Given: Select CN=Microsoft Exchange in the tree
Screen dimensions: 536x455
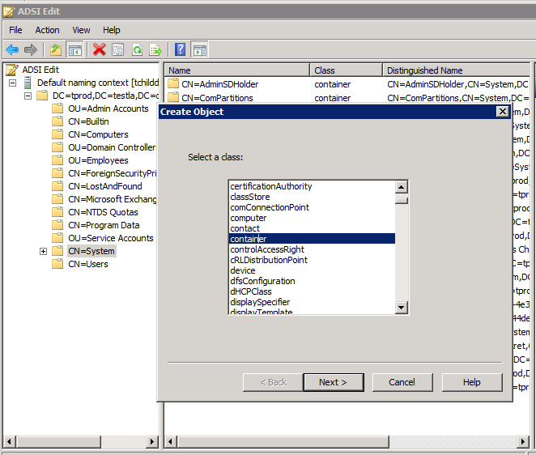Looking at the screenshot, I should click(112, 199).
